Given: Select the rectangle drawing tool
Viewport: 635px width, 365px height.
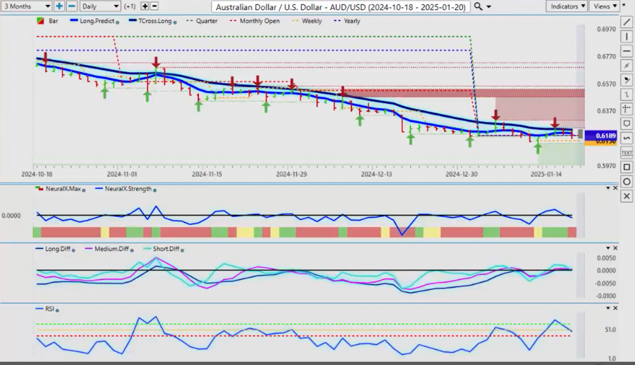Looking at the screenshot, I should 626,167.
